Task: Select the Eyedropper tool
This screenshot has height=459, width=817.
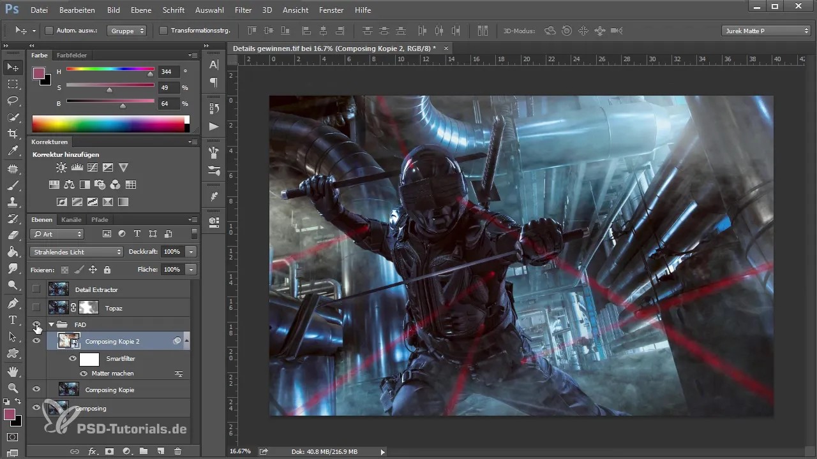Action: [x=12, y=151]
